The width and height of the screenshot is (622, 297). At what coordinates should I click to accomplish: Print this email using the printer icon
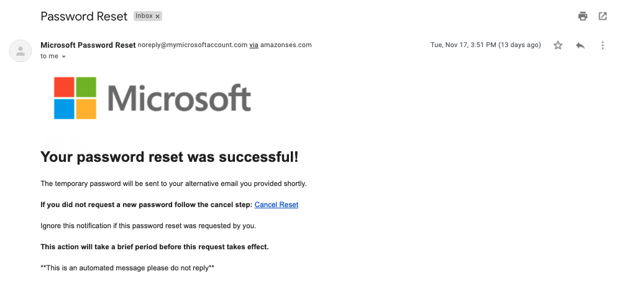pos(582,16)
